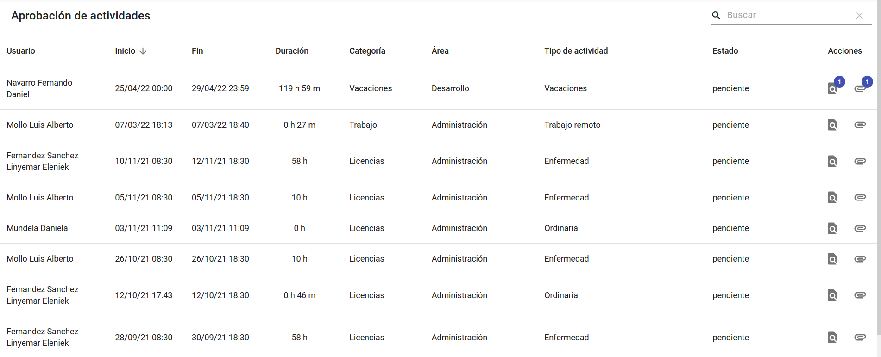Image resolution: width=881 pixels, height=357 pixels.
Task: Open attachments for Trabajo remoto activity
Action: (860, 125)
